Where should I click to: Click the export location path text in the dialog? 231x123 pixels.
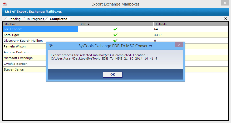tap(104, 59)
